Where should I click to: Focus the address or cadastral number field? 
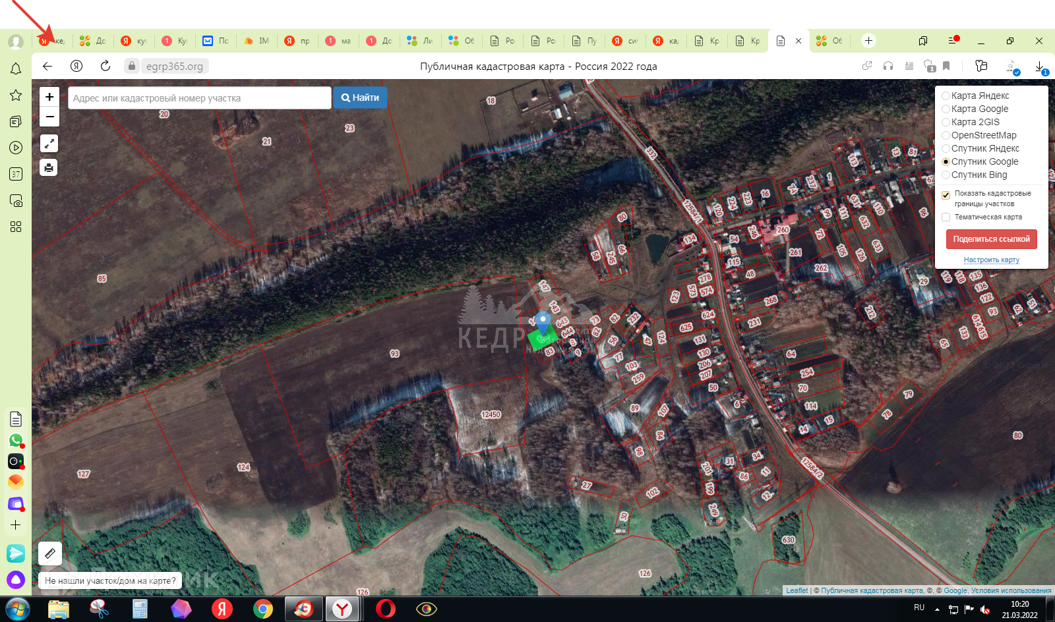coord(199,98)
